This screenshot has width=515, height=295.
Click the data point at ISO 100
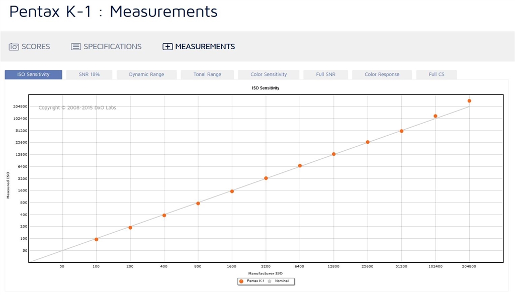tap(96, 240)
